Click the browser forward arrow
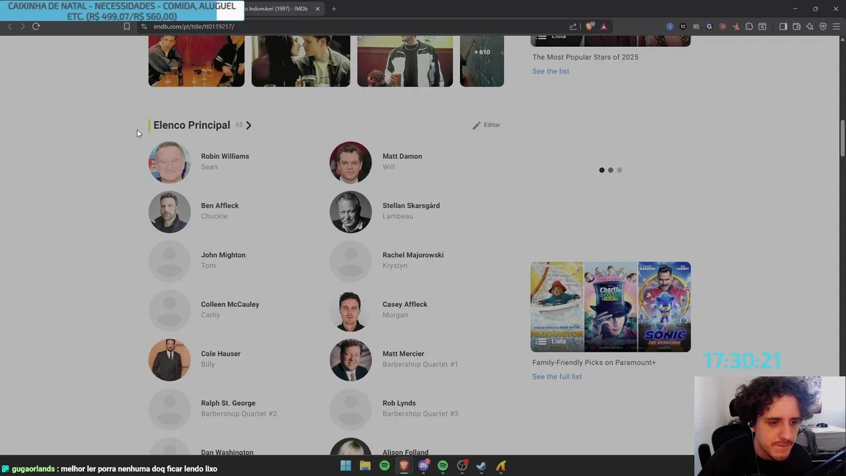 click(x=22, y=26)
